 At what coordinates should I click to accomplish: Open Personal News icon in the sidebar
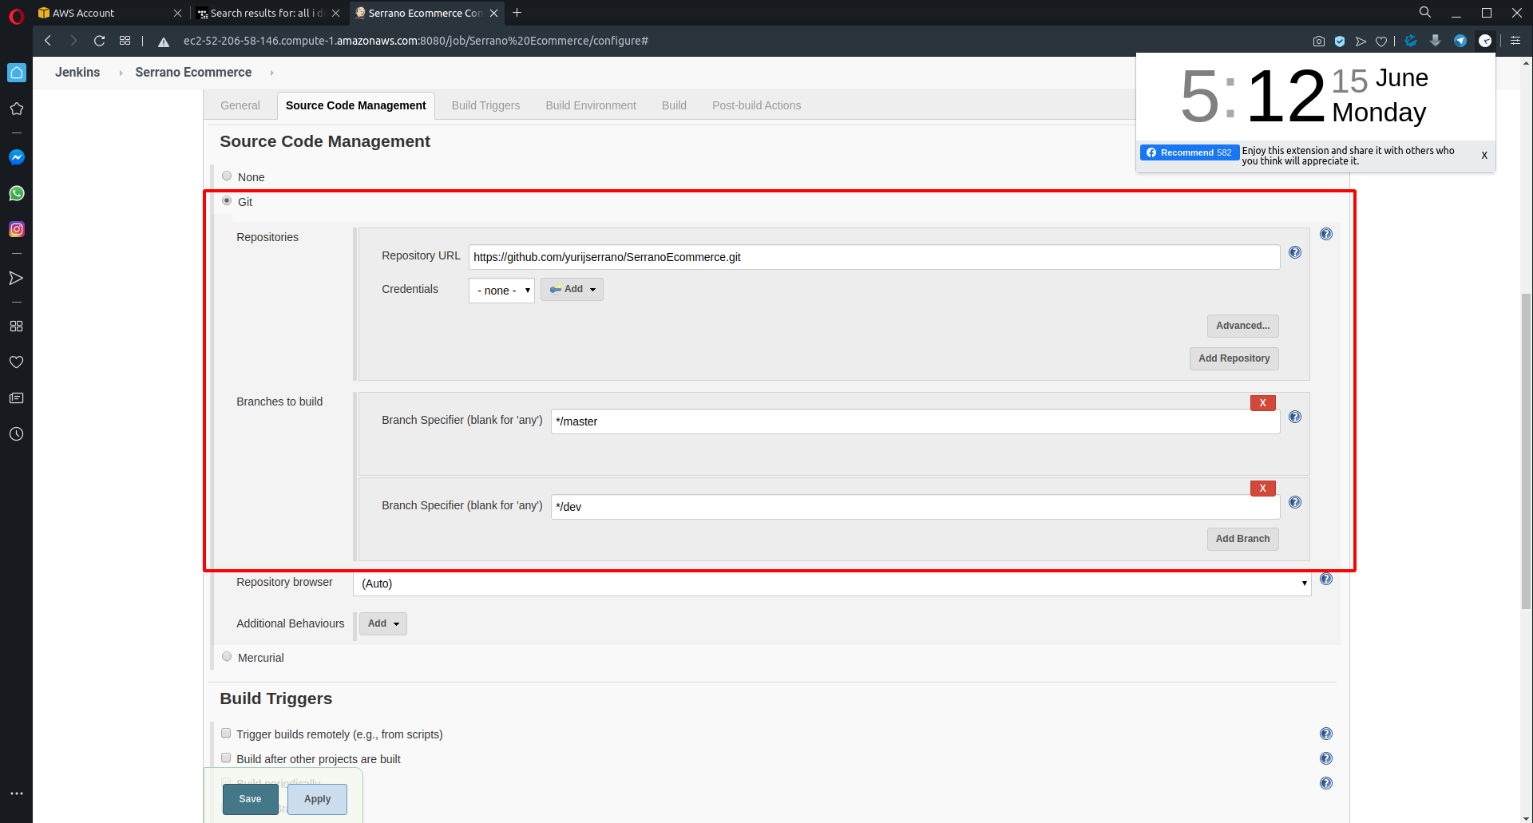tap(16, 398)
